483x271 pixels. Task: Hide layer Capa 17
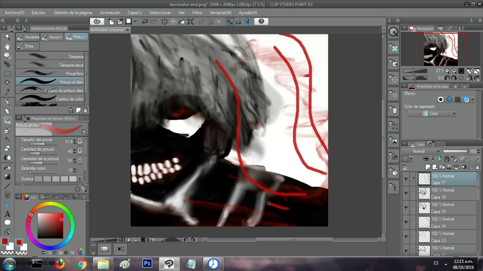pos(406,179)
